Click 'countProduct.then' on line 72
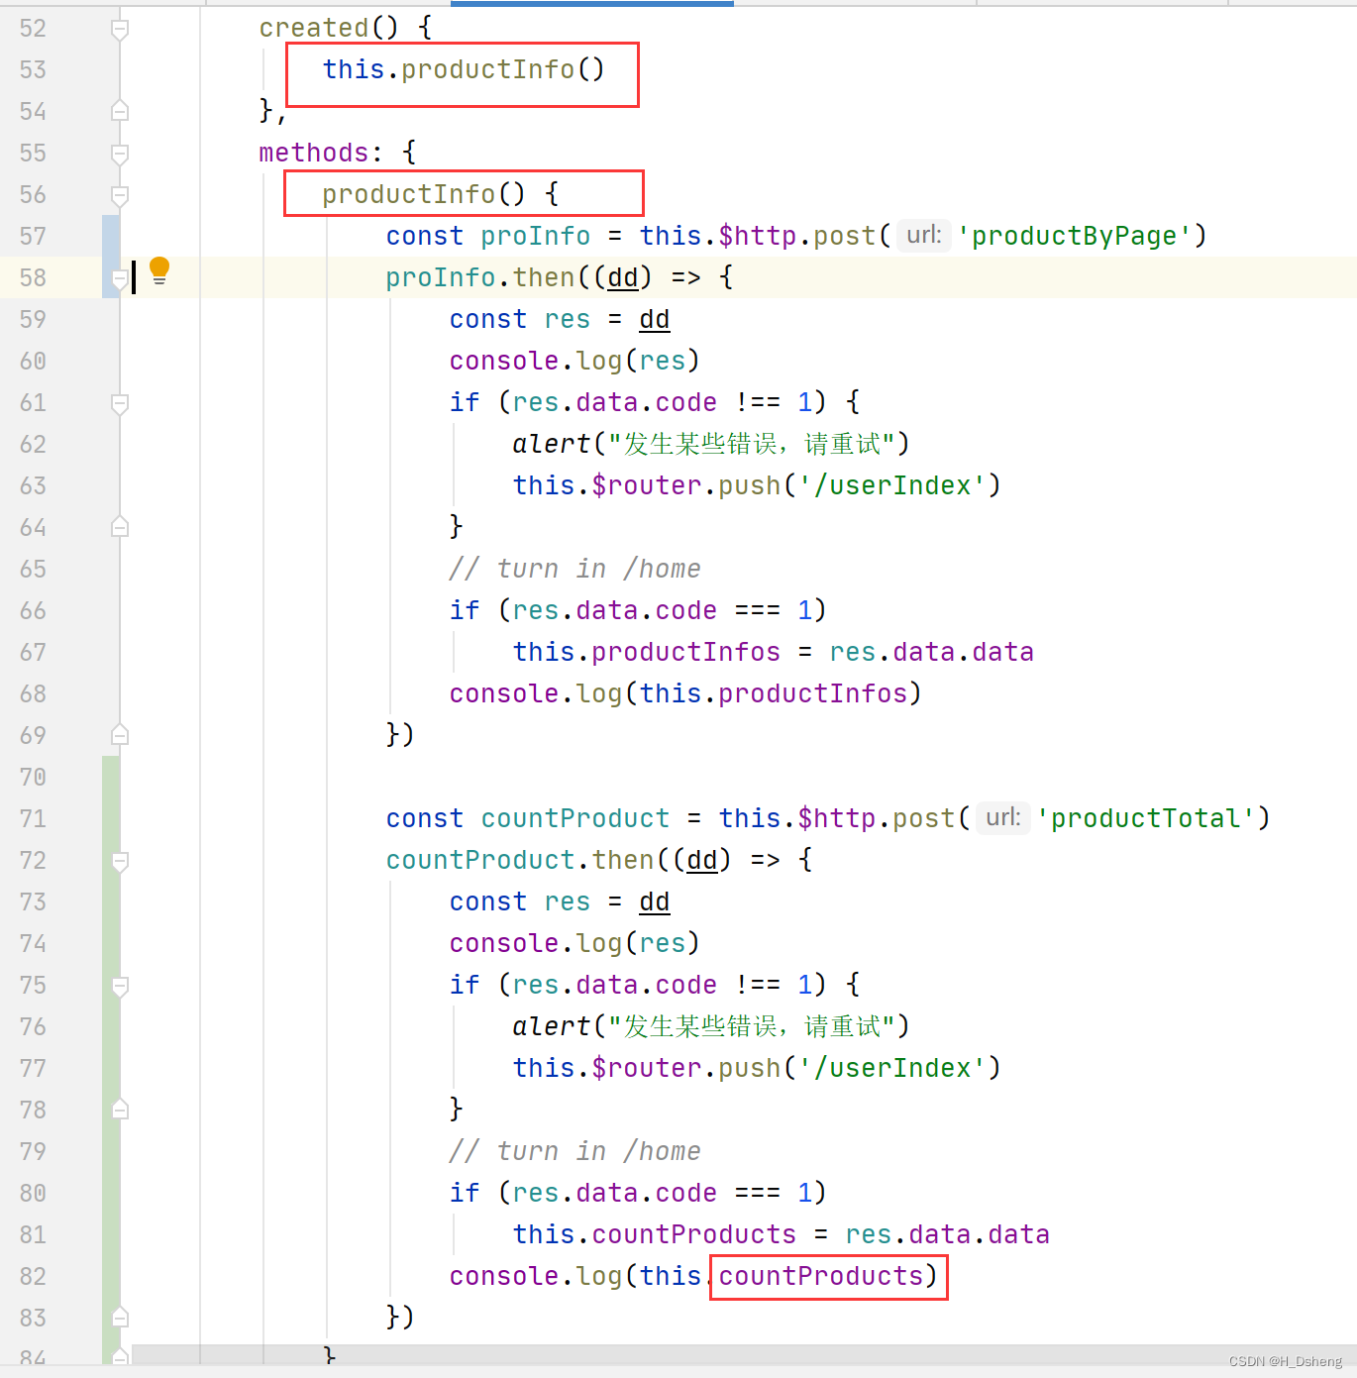The image size is (1357, 1378). coord(520,860)
